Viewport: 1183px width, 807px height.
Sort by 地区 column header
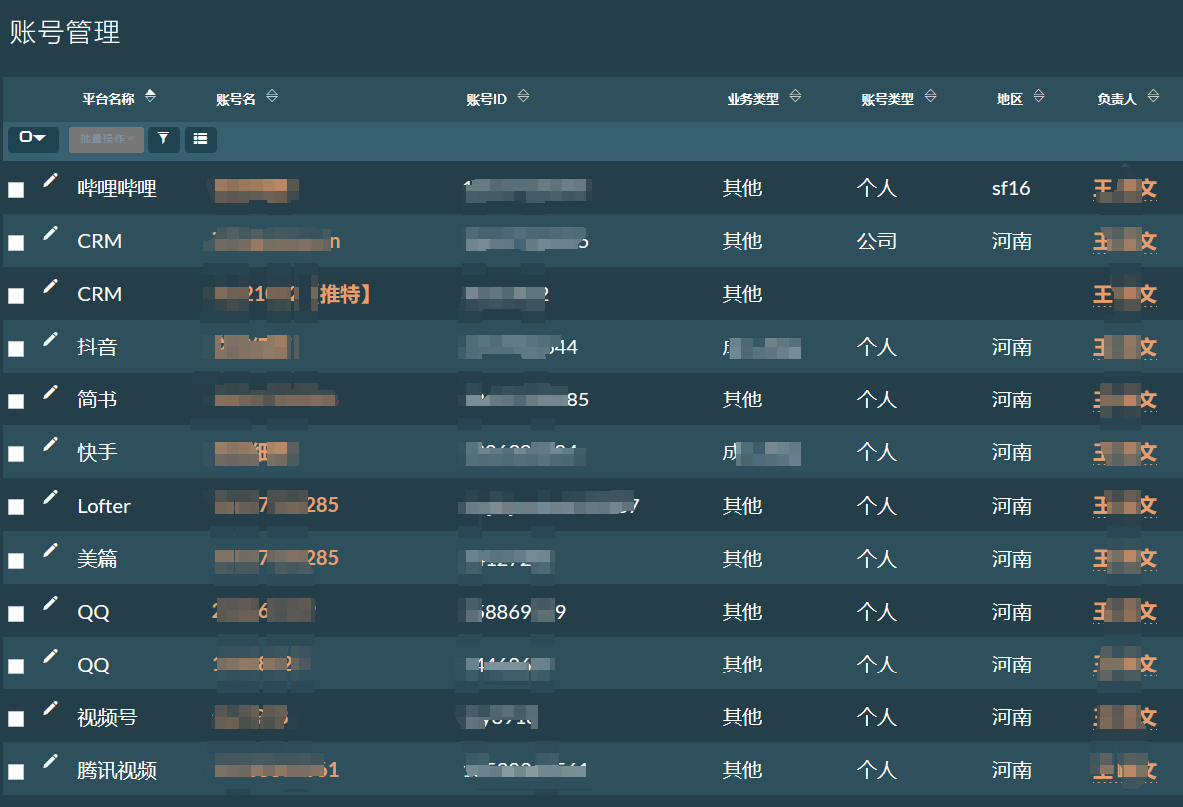(x=1038, y=96)
